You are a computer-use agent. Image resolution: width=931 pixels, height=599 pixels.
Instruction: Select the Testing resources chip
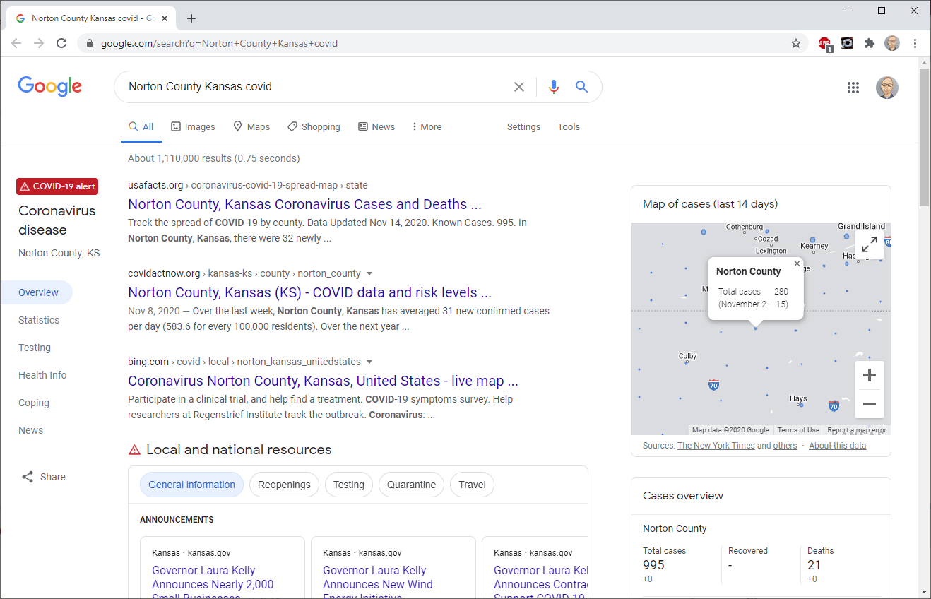click(349, 485)
